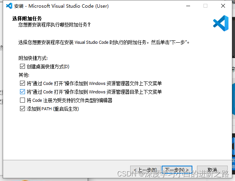
Task: Proceed with the 下一步(N) next button
Action: 177,170
